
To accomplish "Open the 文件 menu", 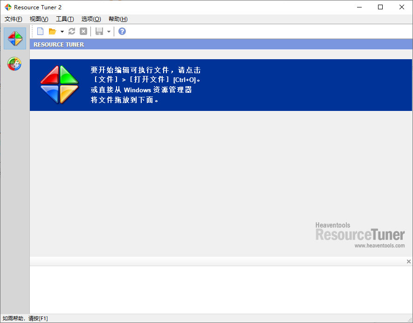I will (13, 19).
